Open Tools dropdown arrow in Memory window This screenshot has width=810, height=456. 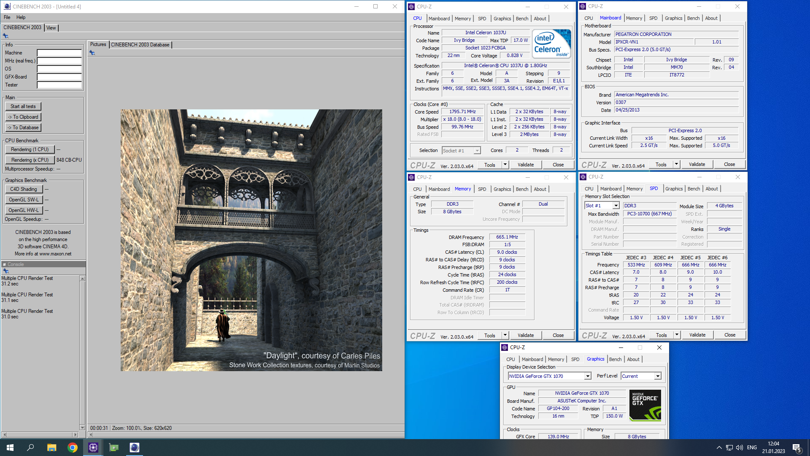pyautogui.click(x=505, y=335)
